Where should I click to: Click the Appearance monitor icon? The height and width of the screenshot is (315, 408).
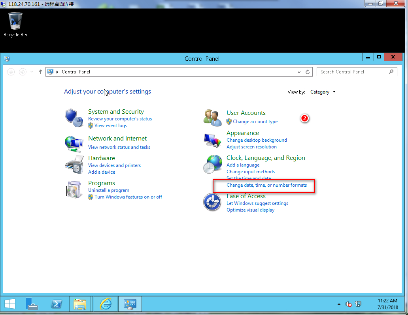point(212,140)
